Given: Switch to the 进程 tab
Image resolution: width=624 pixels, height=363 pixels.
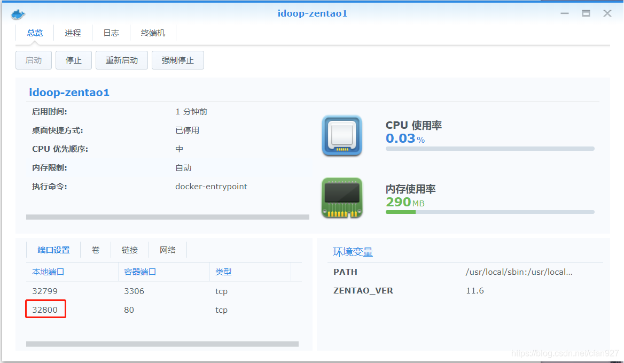Looking at the screenshot, I should click(x=73, y=33).
